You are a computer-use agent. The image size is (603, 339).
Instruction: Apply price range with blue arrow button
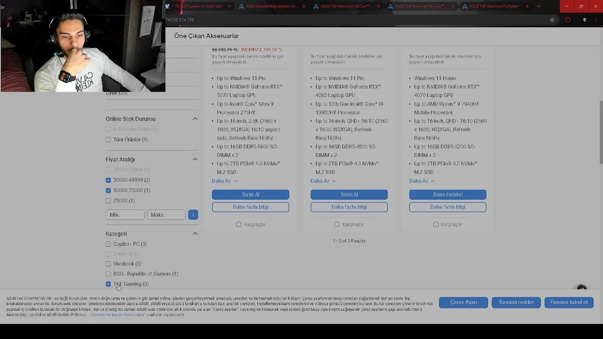pyautogui.click(x=193, y=215)
